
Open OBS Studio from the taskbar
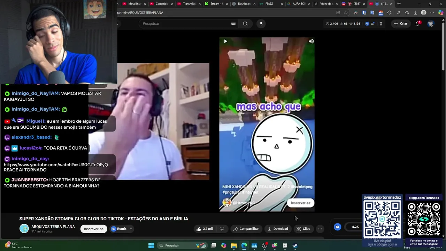point(264,245)
